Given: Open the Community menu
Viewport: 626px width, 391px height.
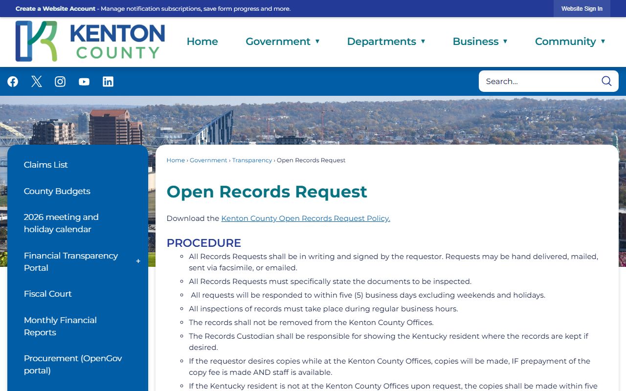Looking at the screenshot, I should 565,42.
